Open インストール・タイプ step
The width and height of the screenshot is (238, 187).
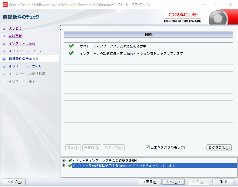(25, 51)
